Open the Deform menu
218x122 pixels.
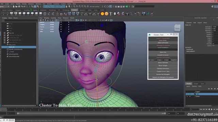tap(49, 4)
